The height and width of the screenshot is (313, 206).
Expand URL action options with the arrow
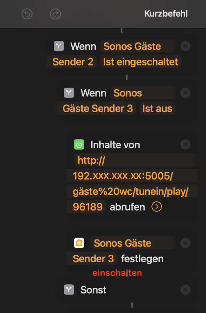coord(157,207)
